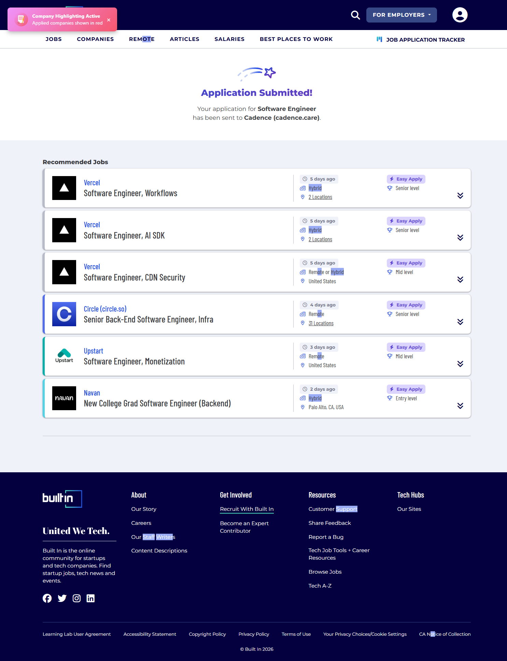Open the Senior Back-End Software Engineer, Infra listing
Viewport: 507px width, 661px height.
coord(149,320)
